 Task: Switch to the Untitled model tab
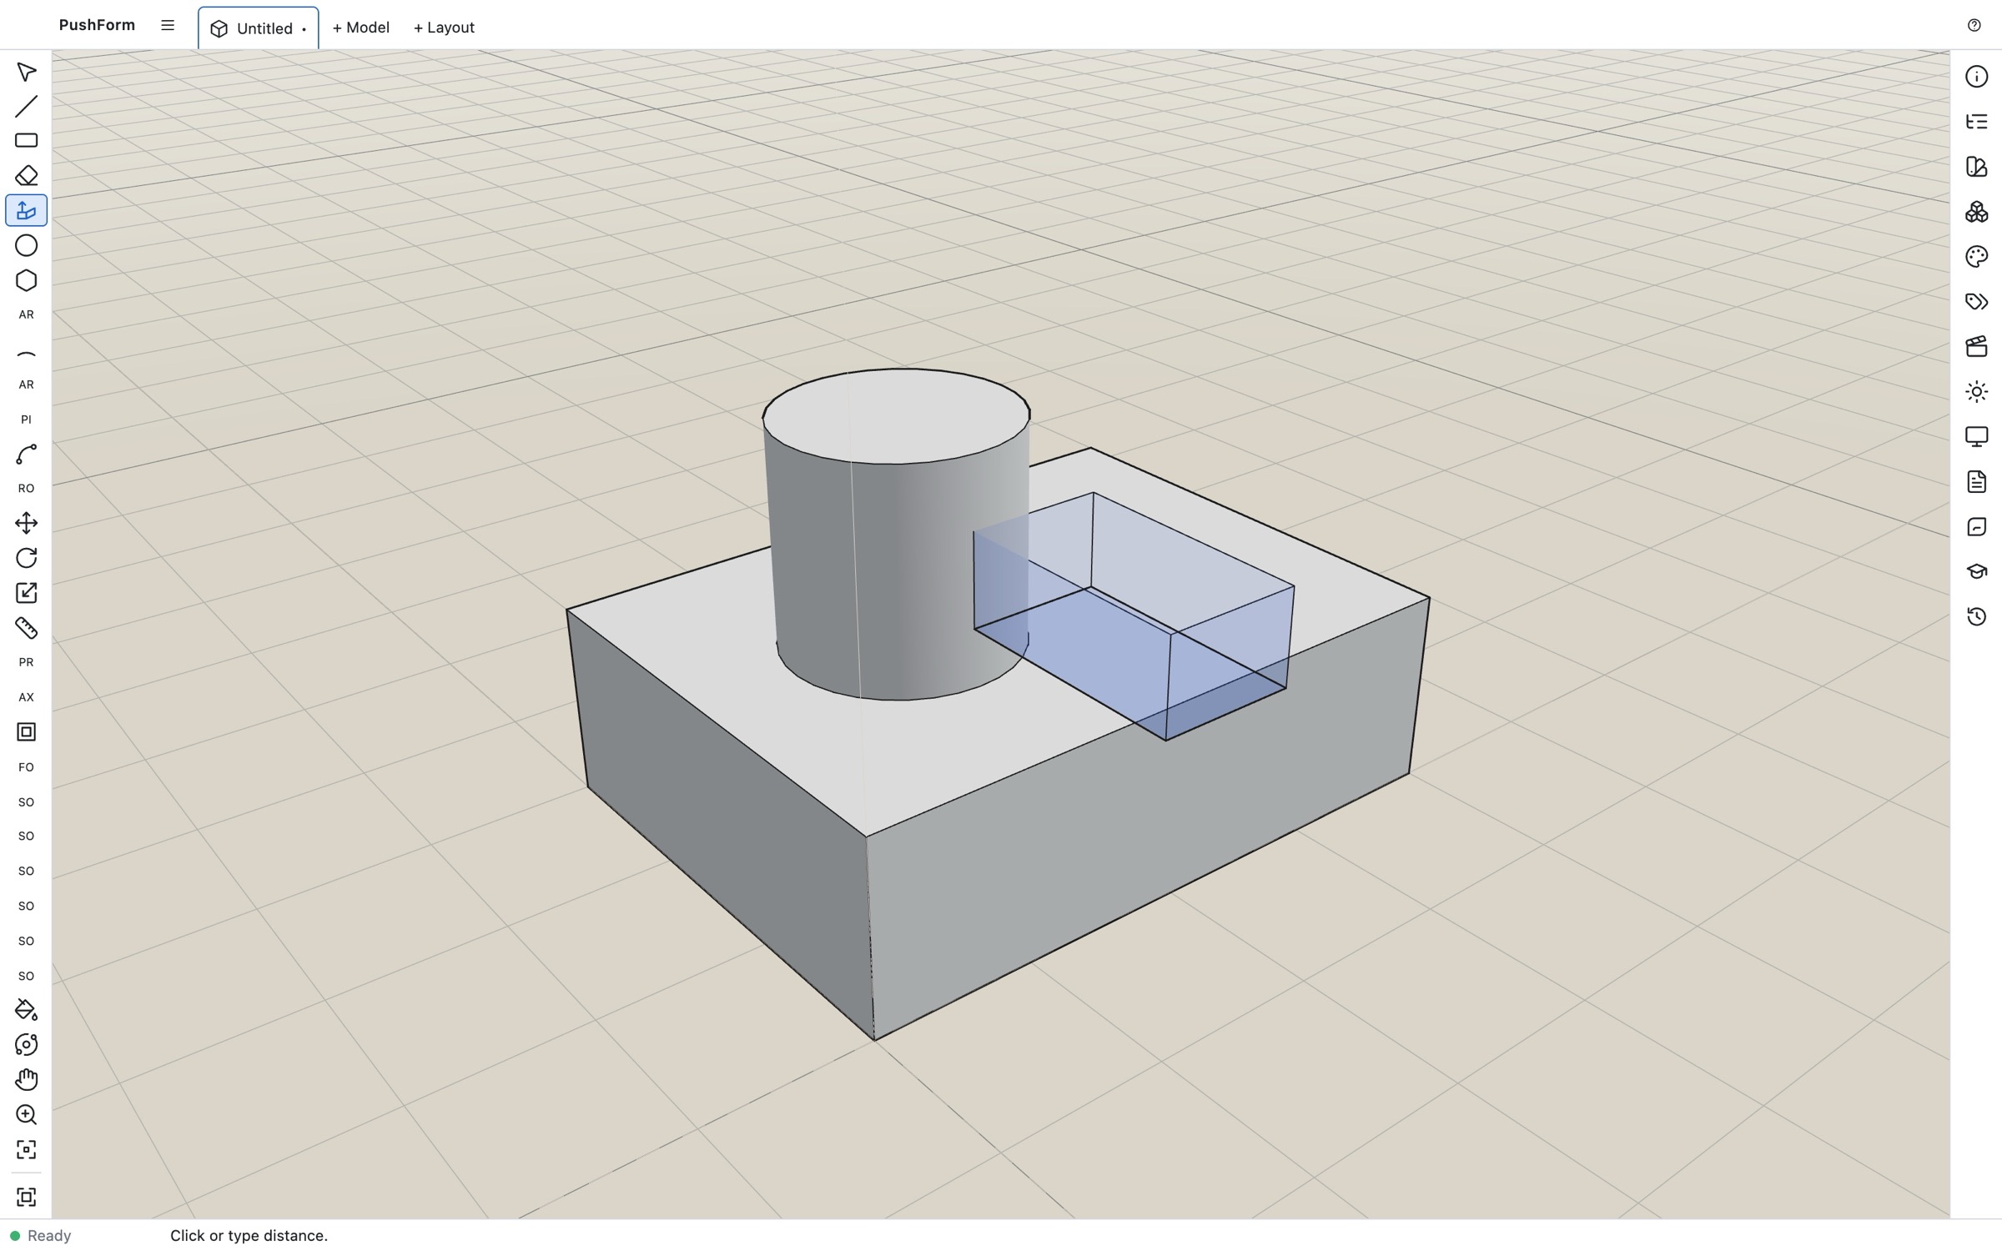[x=259, y=28]
